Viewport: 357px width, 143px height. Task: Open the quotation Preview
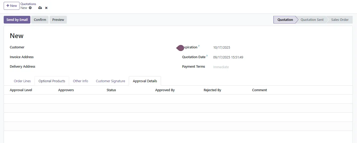(x=58, y=20)
